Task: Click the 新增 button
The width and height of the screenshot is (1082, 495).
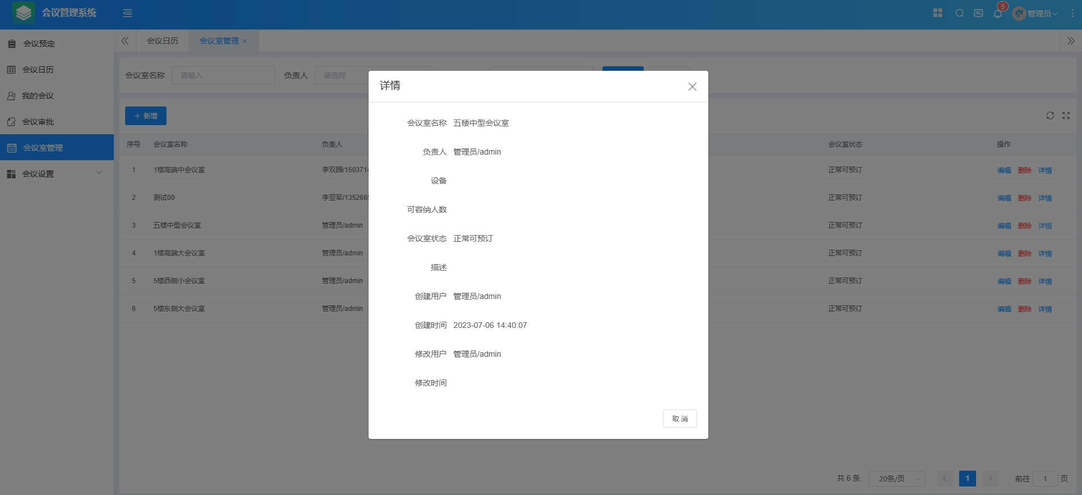Action: pyautogui.click(x=146, y=116)
